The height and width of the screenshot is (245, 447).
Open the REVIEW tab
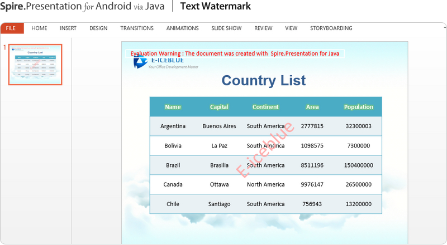263,28
